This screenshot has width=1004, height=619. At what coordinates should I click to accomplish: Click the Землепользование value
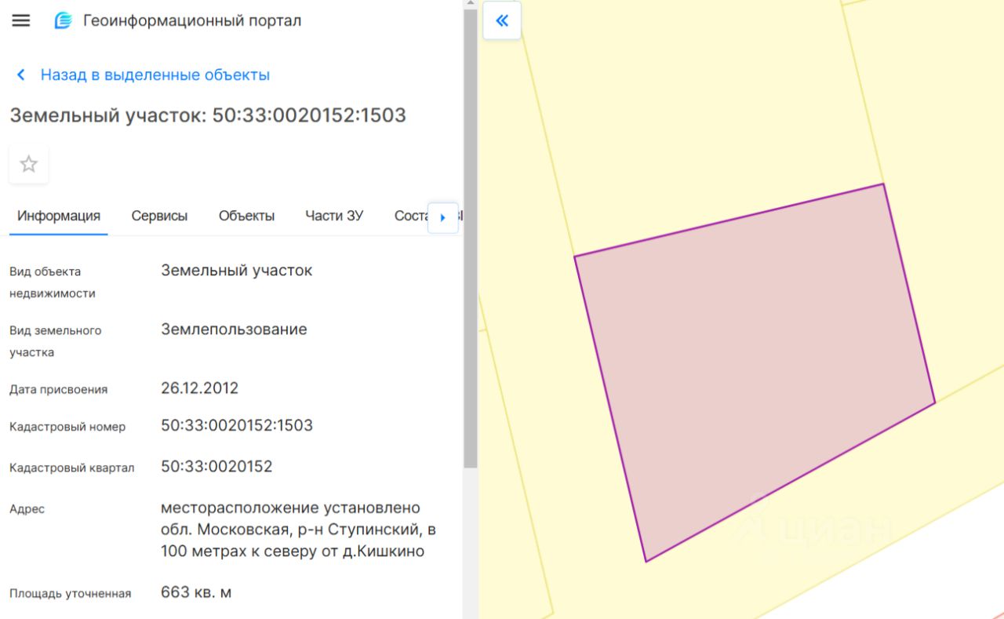click(x=234, y=330)
